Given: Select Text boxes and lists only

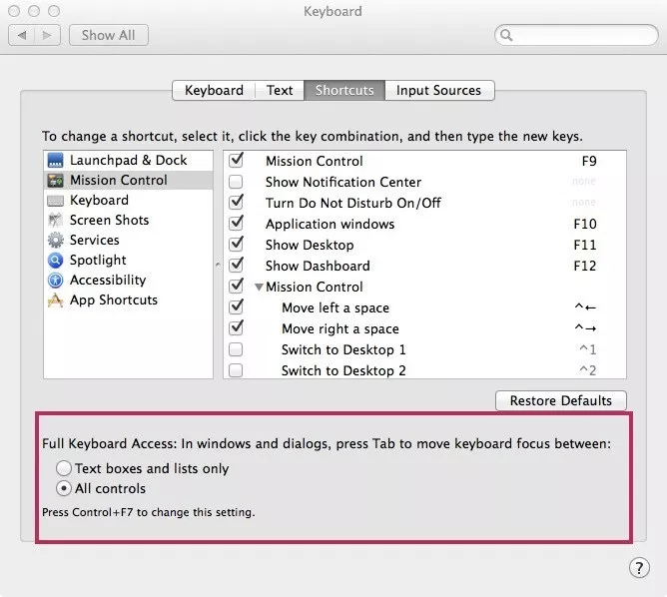Looking at the screenshot, I should point(64,468).
